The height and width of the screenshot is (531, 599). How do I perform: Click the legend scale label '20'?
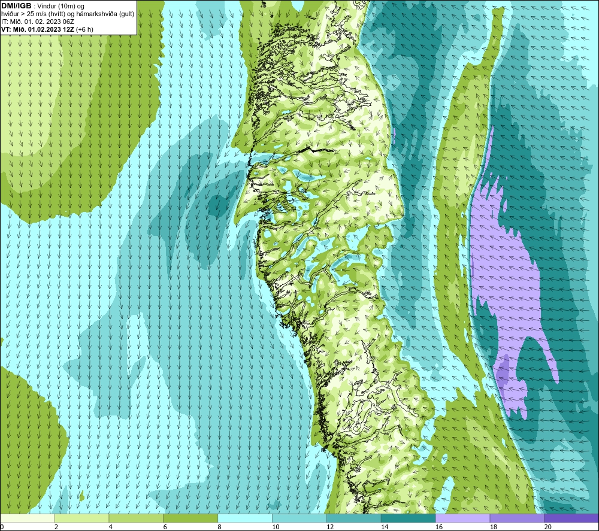(x=548, y=527)
